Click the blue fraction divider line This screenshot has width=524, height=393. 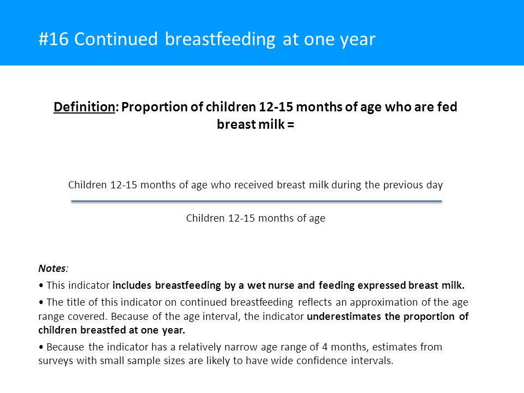click(x=257, y=201)
